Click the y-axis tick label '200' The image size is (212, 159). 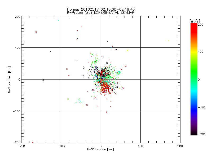pyautogui.click(x=17, y=17)
